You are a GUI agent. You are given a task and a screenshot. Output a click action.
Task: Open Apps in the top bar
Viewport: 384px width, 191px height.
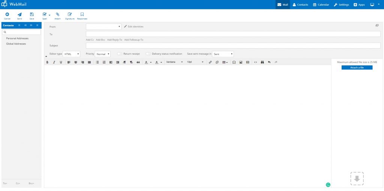coord(359,4)
